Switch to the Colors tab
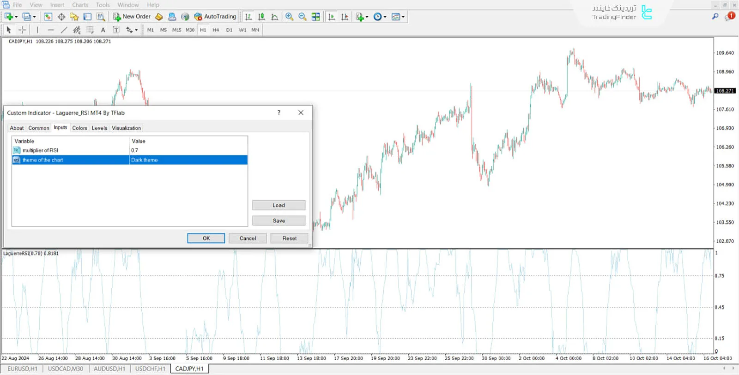 point(79,128)
